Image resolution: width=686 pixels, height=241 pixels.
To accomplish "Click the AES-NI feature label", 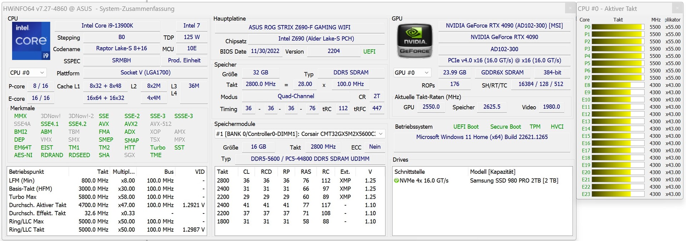I will pos(23,155).
